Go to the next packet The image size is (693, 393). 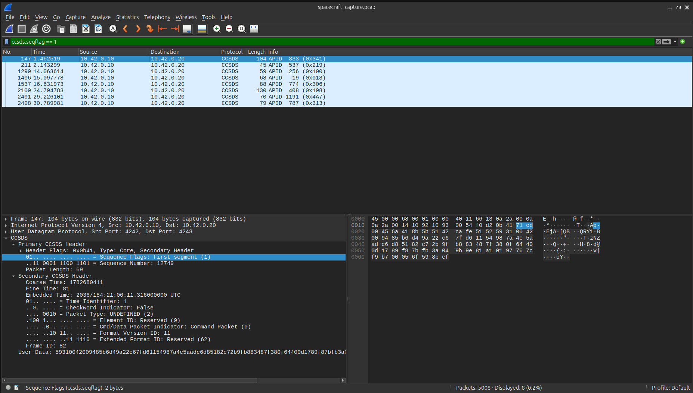(x=138, y=29)
